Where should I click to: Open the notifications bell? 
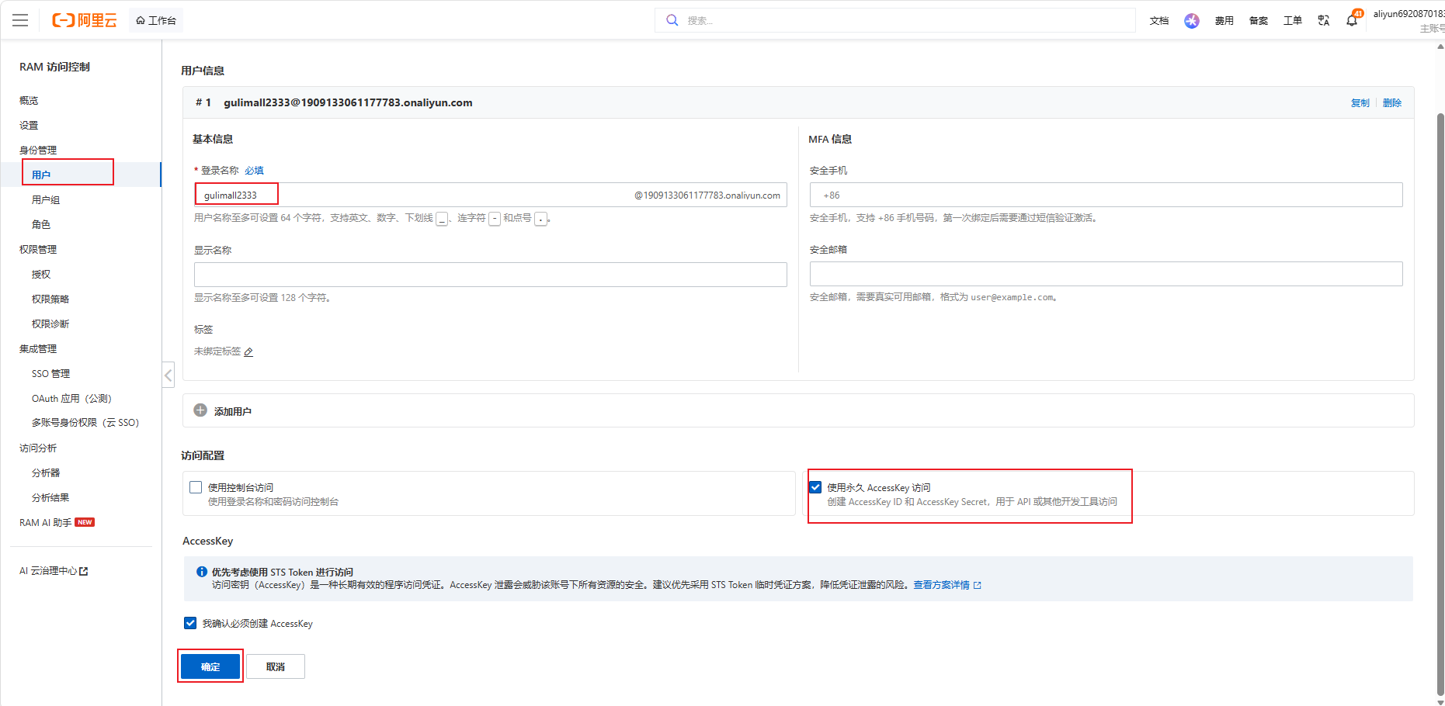click(x=1352, y=21)
